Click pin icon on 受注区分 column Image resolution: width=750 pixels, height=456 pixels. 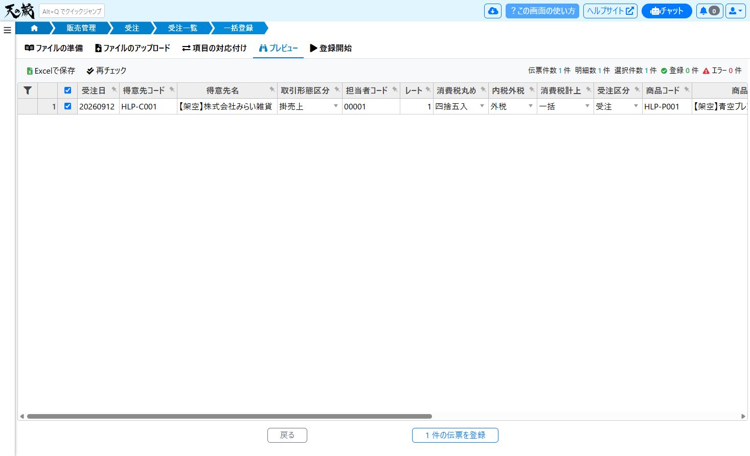pos(637,89)
